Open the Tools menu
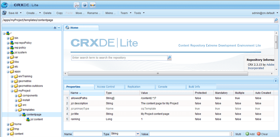Viewport: 280px width, 137px height. click(139, 13)
